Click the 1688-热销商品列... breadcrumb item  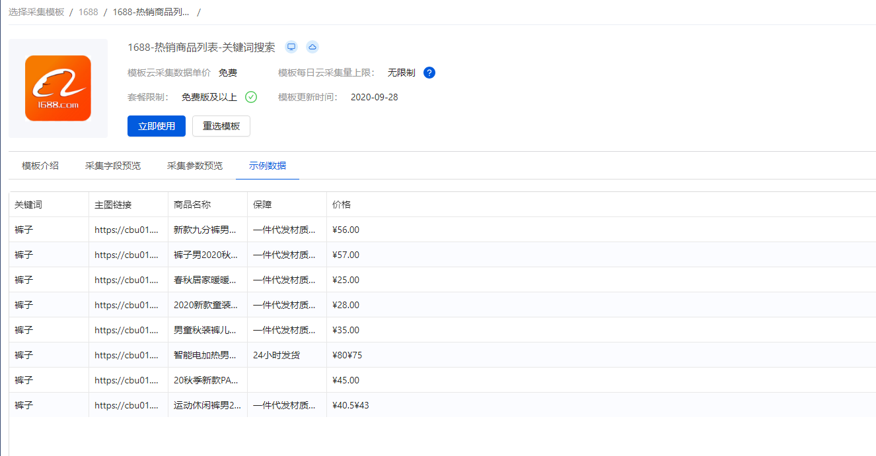click(151, 12)
